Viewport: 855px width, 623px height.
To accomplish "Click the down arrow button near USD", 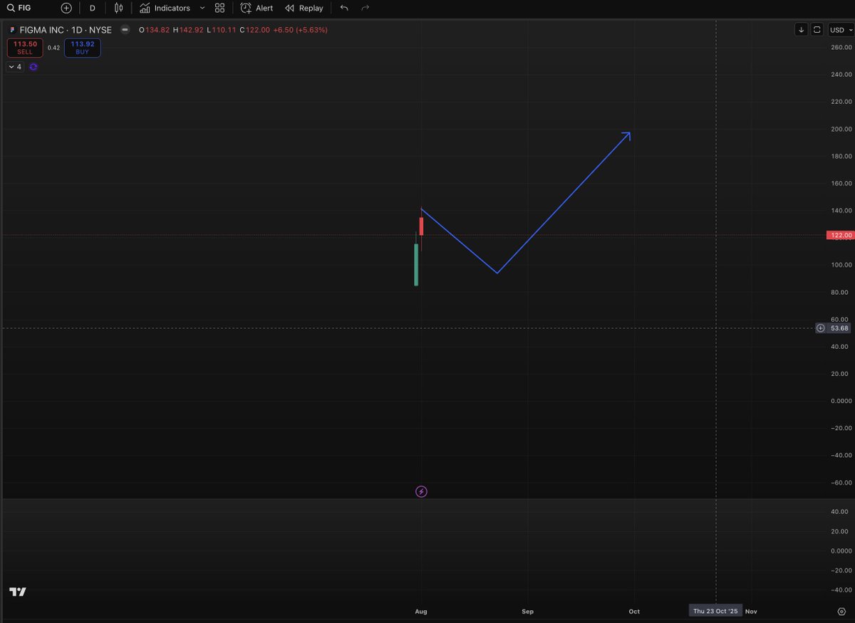I will pos(802,29).
